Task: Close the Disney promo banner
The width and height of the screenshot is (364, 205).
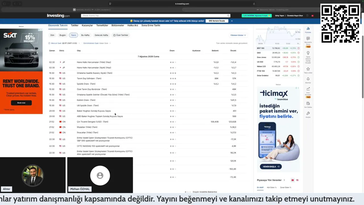Action: point(232,21)
